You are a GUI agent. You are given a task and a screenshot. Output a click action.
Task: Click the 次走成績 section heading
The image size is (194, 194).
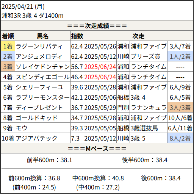(x=97, y=26)
